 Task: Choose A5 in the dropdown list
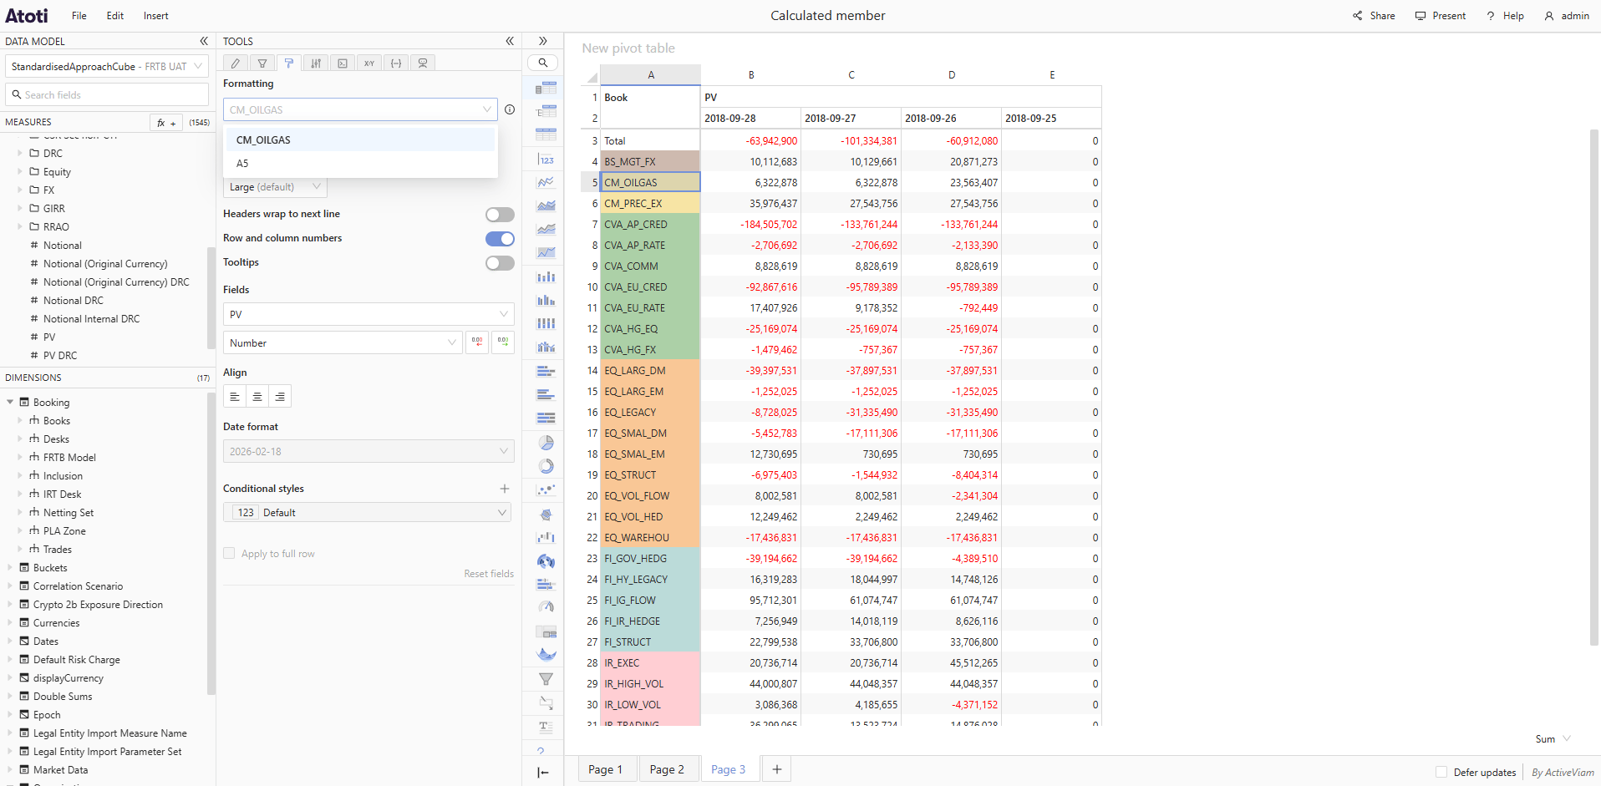tap(361, 163)
